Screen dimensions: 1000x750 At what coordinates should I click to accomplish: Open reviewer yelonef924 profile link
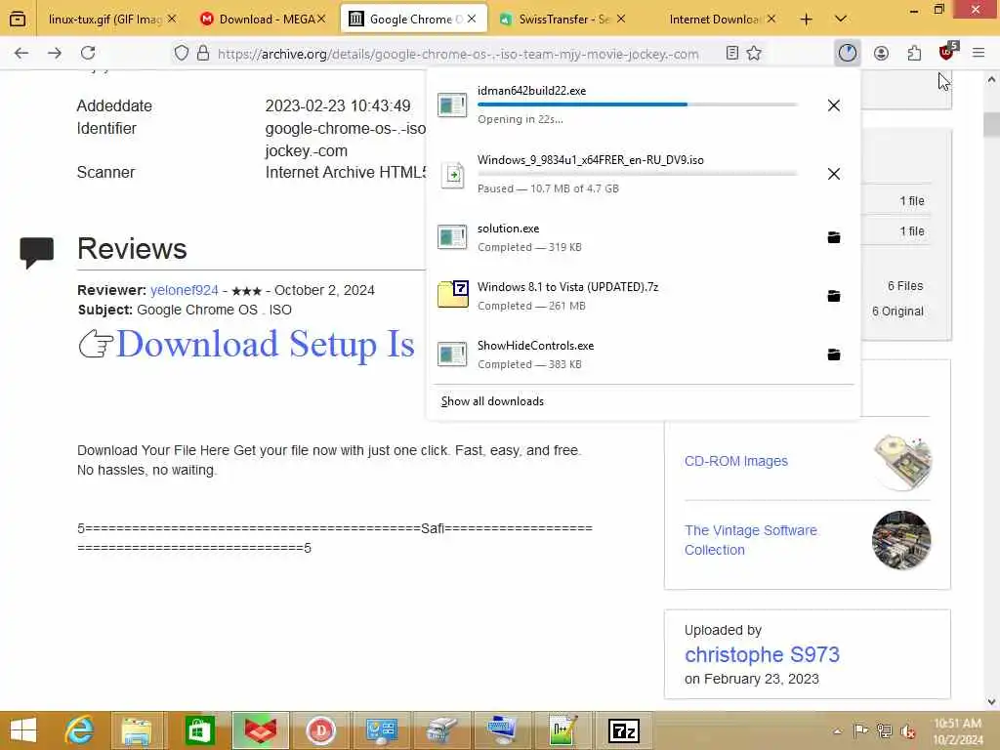coord(185,290)
